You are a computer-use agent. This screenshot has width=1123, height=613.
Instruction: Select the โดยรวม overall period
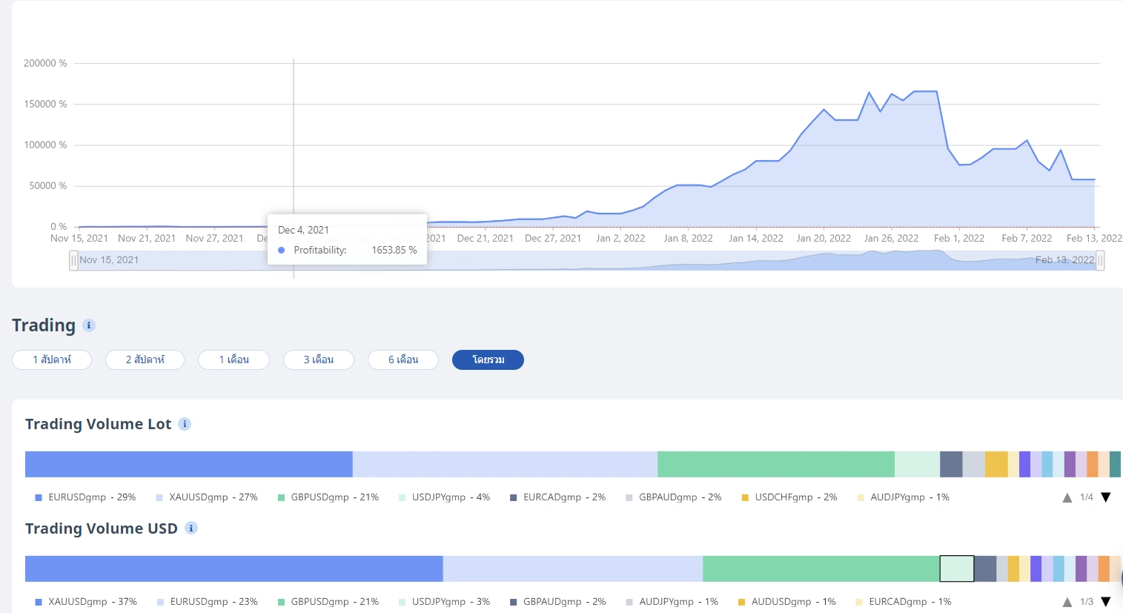point(488,359)
